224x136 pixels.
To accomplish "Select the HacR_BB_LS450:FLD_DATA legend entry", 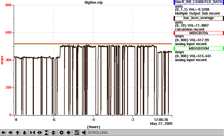I will pyautogui.click(x=199, y=2).
